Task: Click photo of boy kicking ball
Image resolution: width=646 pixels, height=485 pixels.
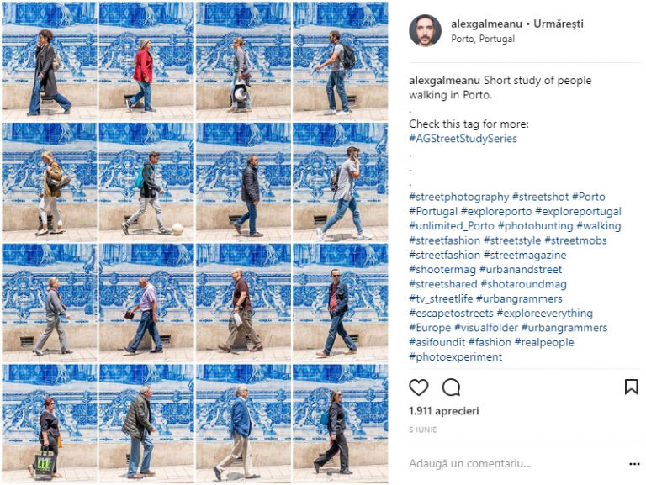Action: [x=146, y=182]
